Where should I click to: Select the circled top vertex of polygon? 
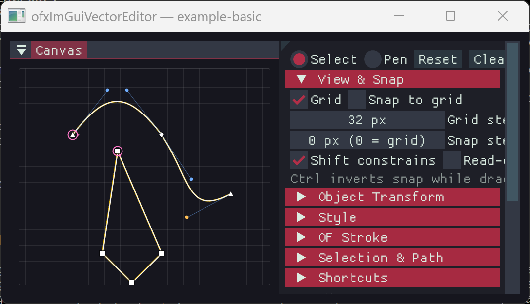tap(117, 151)
